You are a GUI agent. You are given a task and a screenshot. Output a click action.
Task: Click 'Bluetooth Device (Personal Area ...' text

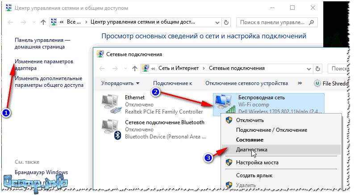pos(166,137)
